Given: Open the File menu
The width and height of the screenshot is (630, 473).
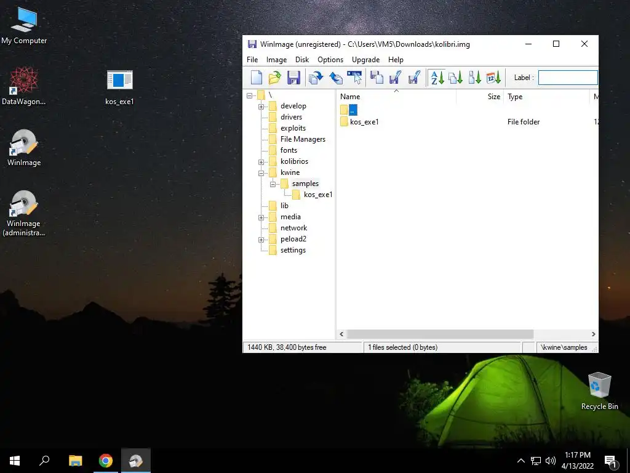Looking at the screenshot, I should point(252,60).
